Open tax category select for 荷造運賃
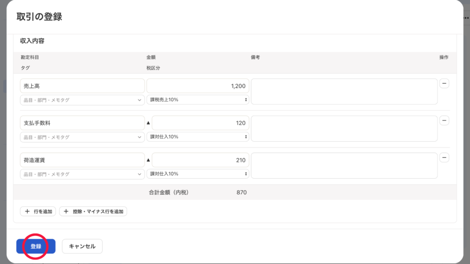The height and width of the screenshot is (264, 470). point(198,174)
